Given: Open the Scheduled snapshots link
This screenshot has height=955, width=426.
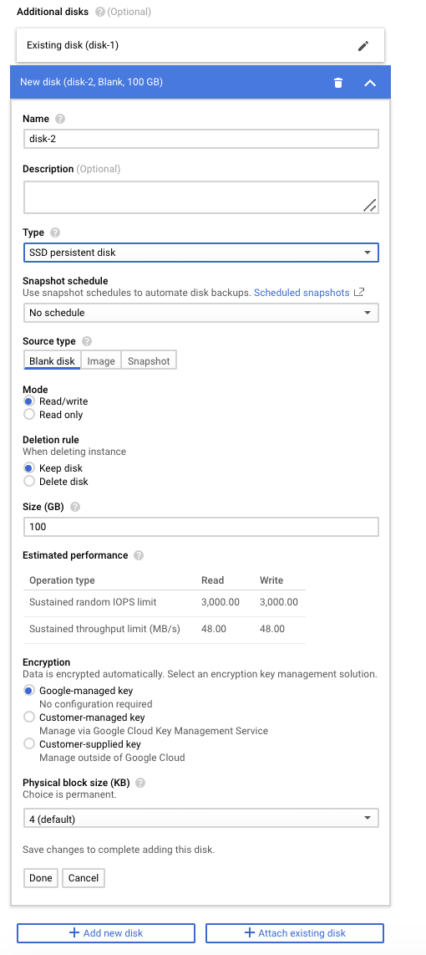Looking at the screenshot, I should coord(302,293).
